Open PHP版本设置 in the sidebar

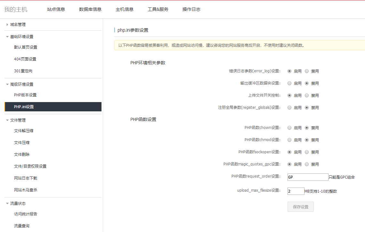pos(25,95)
